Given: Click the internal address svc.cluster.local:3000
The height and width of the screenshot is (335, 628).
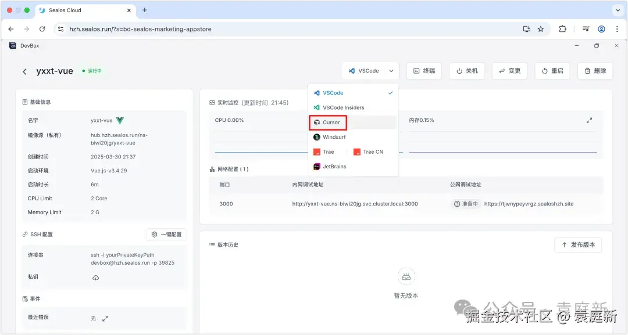Looking at the screenshot, I should point(355,204).
